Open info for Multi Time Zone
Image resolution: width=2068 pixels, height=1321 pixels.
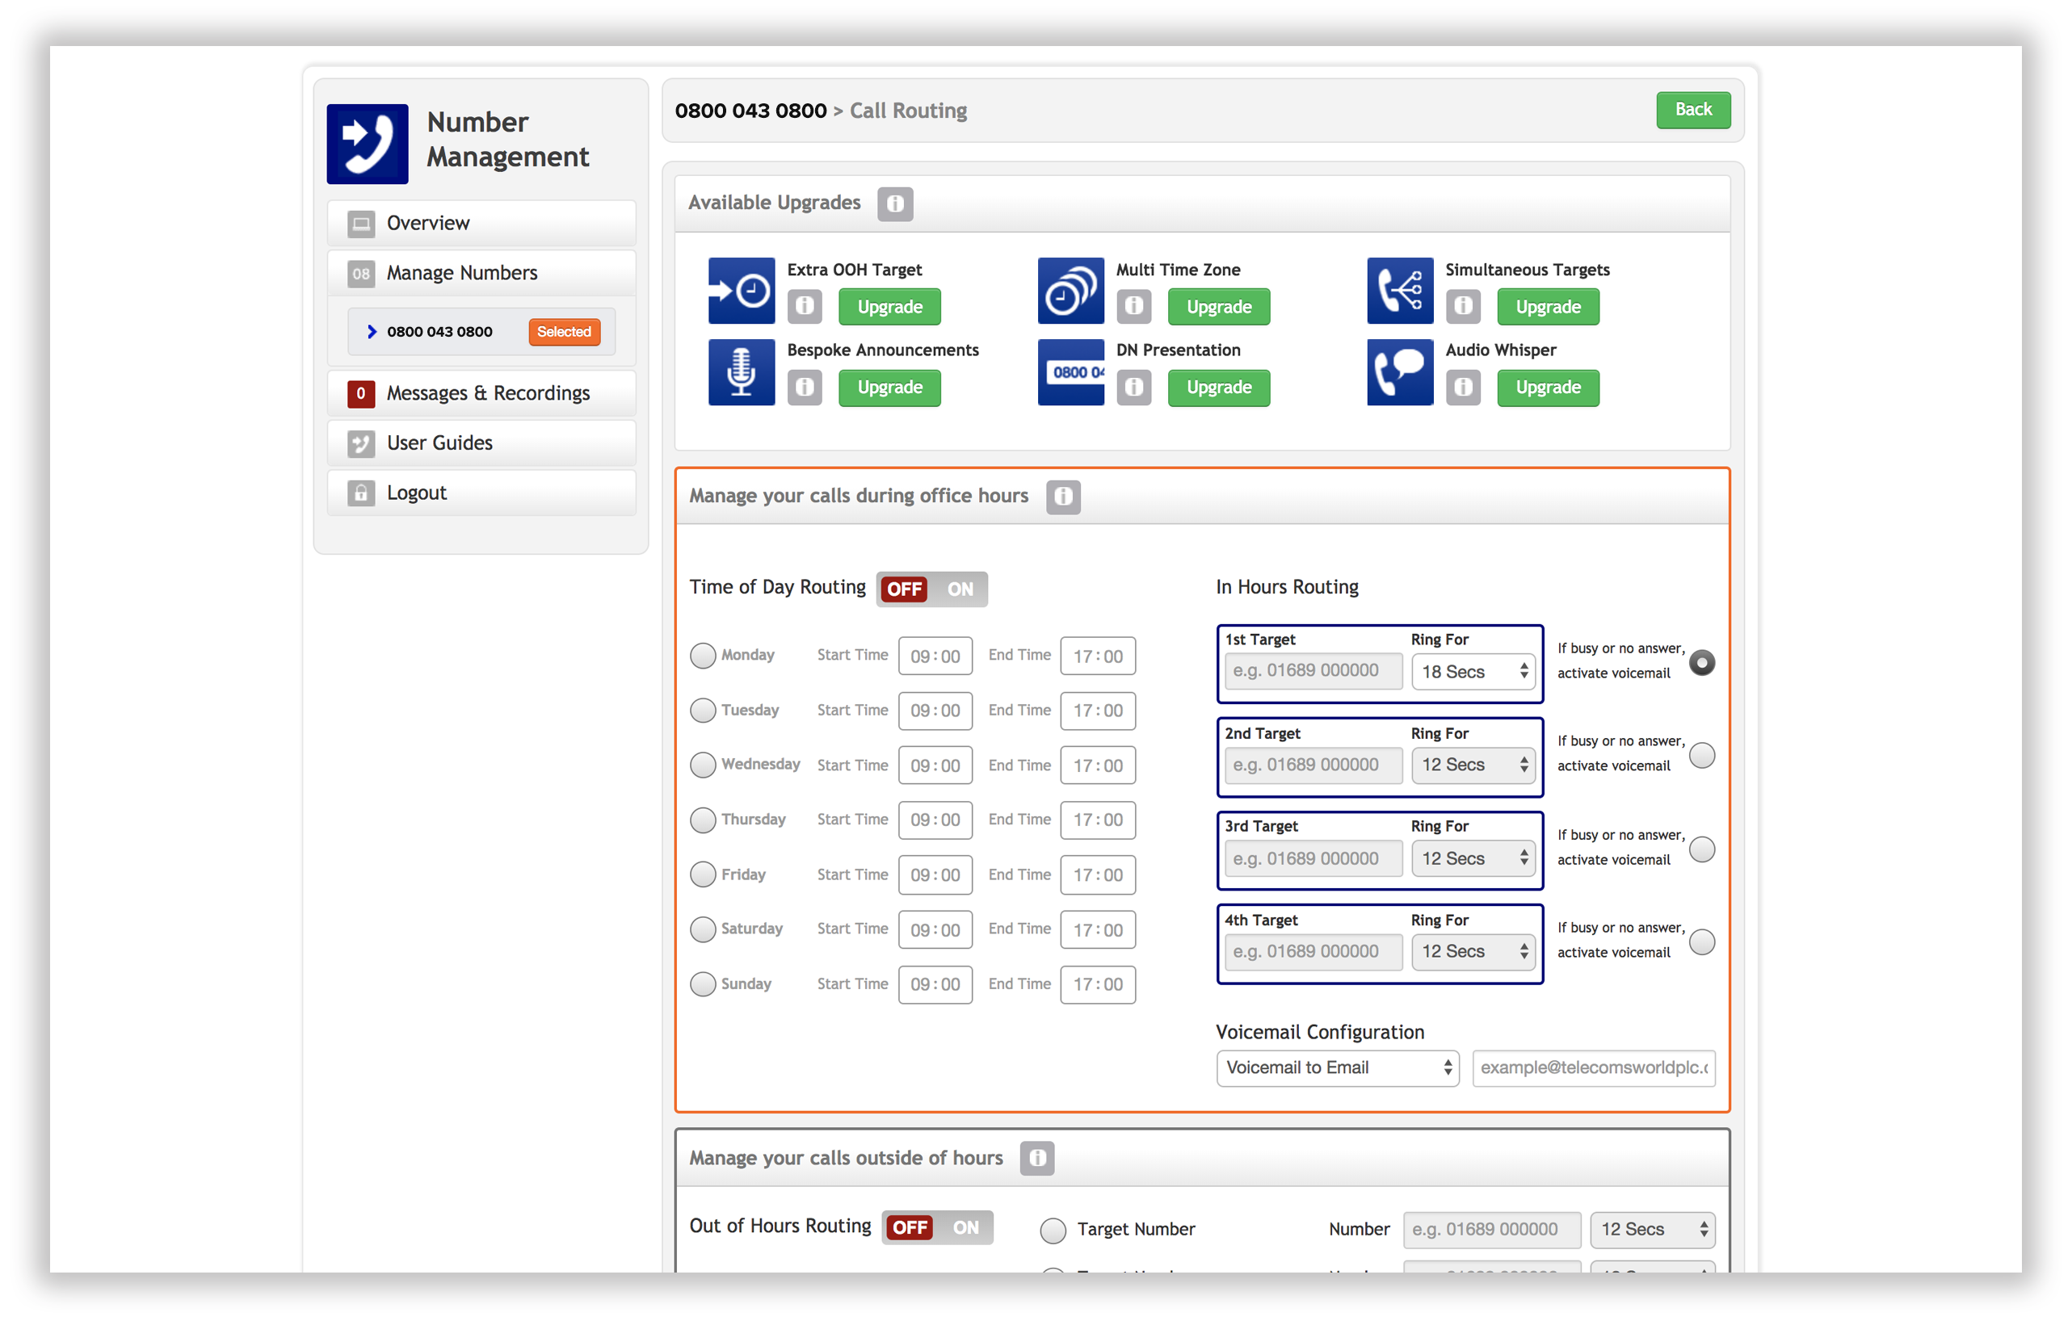pos(1133,307)
